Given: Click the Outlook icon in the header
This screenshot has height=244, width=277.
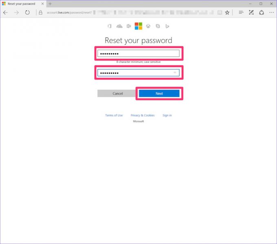Looking at the screenshot, I should point(129,26).
